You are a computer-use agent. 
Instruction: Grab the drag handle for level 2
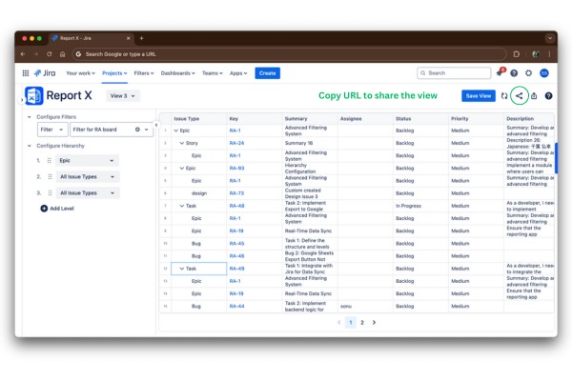pyautogui.click(x=50, y=177)
